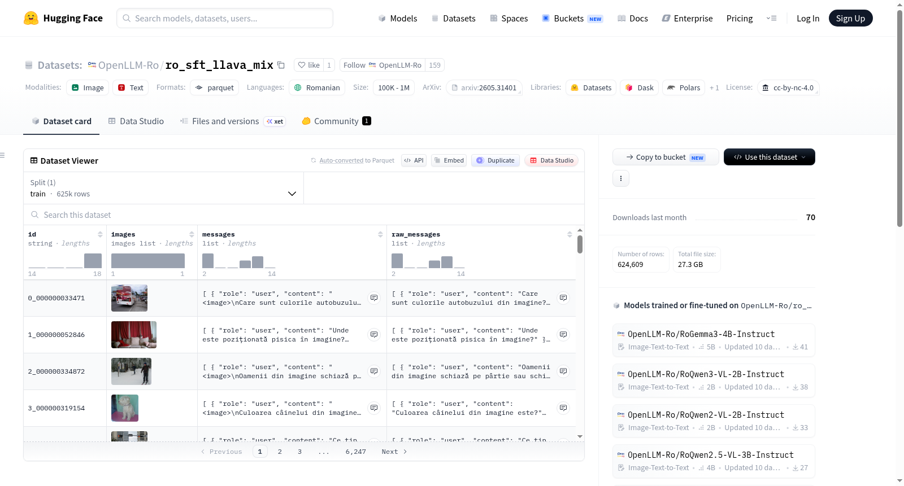Click the tallest bar in id lengths histogram

pos(93,261)
